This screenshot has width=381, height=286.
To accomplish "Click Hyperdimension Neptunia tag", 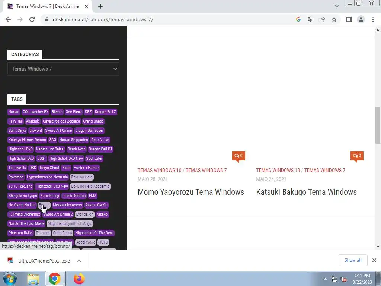I will pos(47,177).
